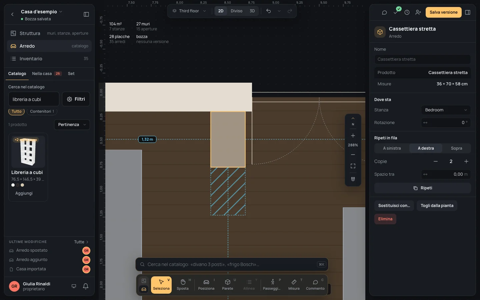This screenshot has height=300, width=480.
Task: Set repeat direction to Sopra
Action: click(457, 148)
